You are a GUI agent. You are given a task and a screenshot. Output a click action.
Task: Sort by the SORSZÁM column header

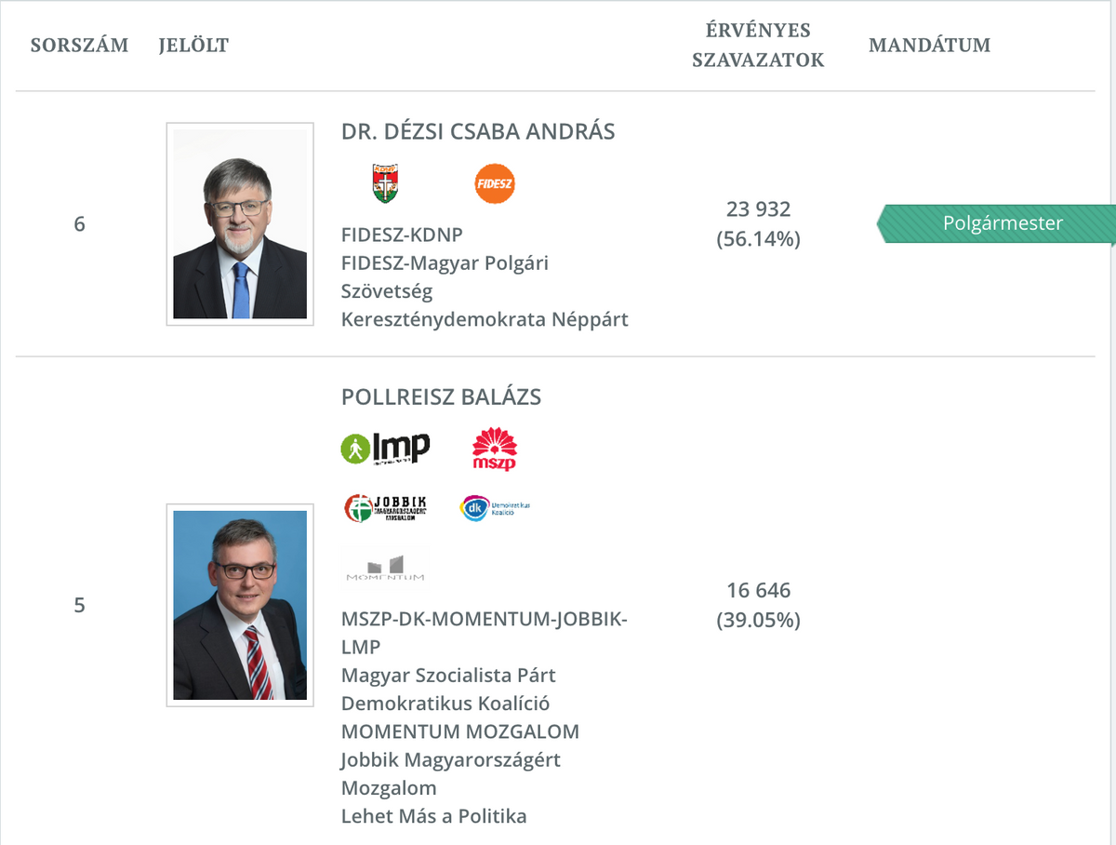pyautogui.click(x=80, y=45)
